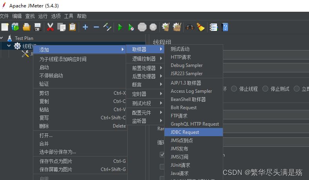The height and width of the screenshot is (180, 309).
Task: Open Search with the binoculars icon
Action: click(190, 27)
